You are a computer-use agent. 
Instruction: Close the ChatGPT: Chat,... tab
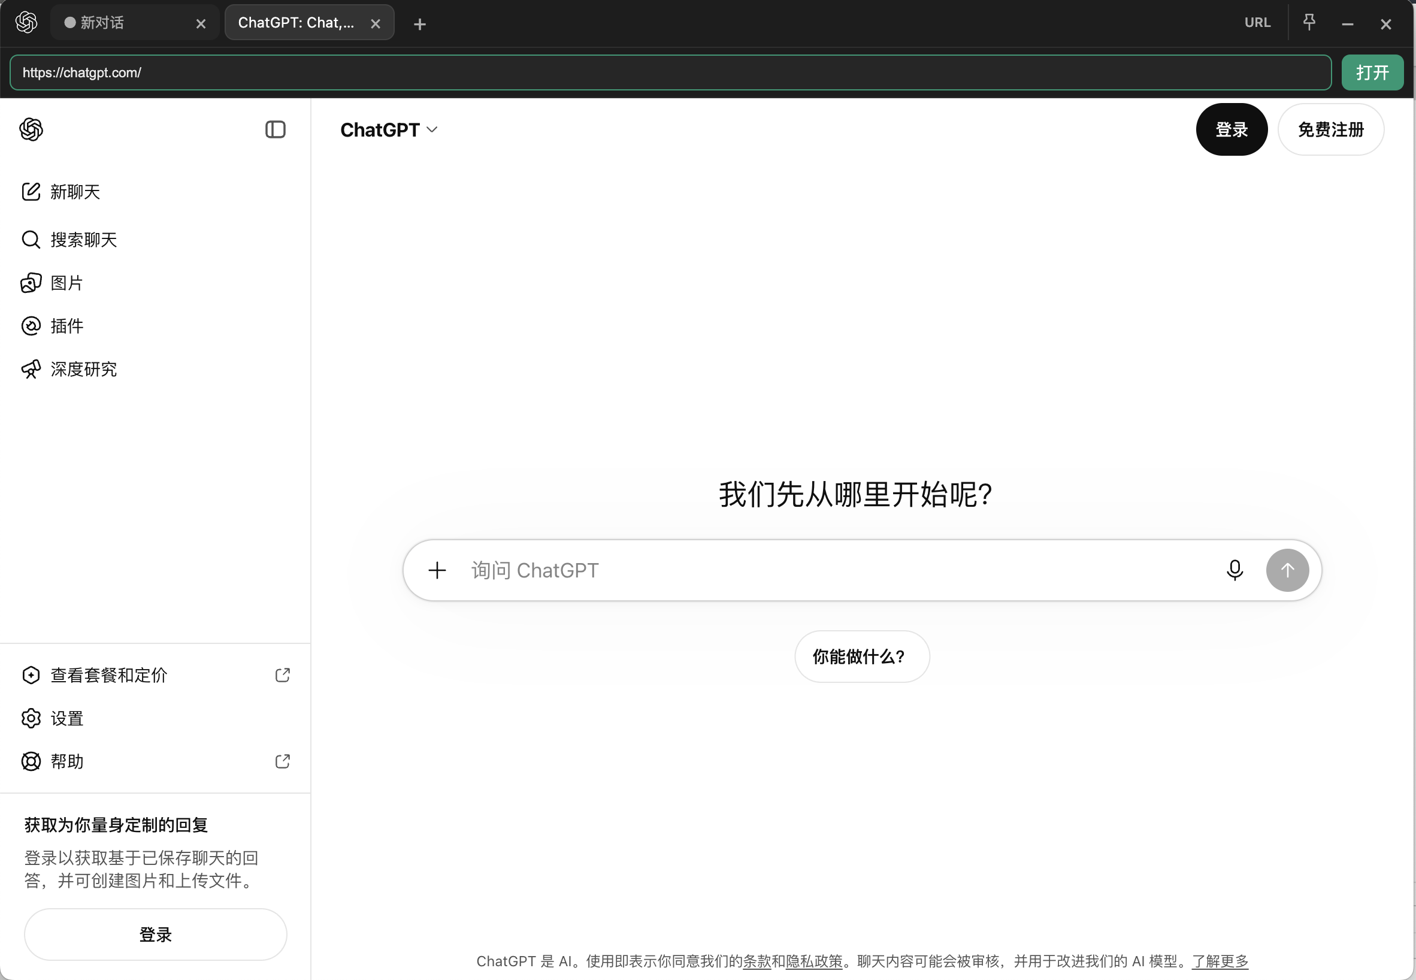376,23
